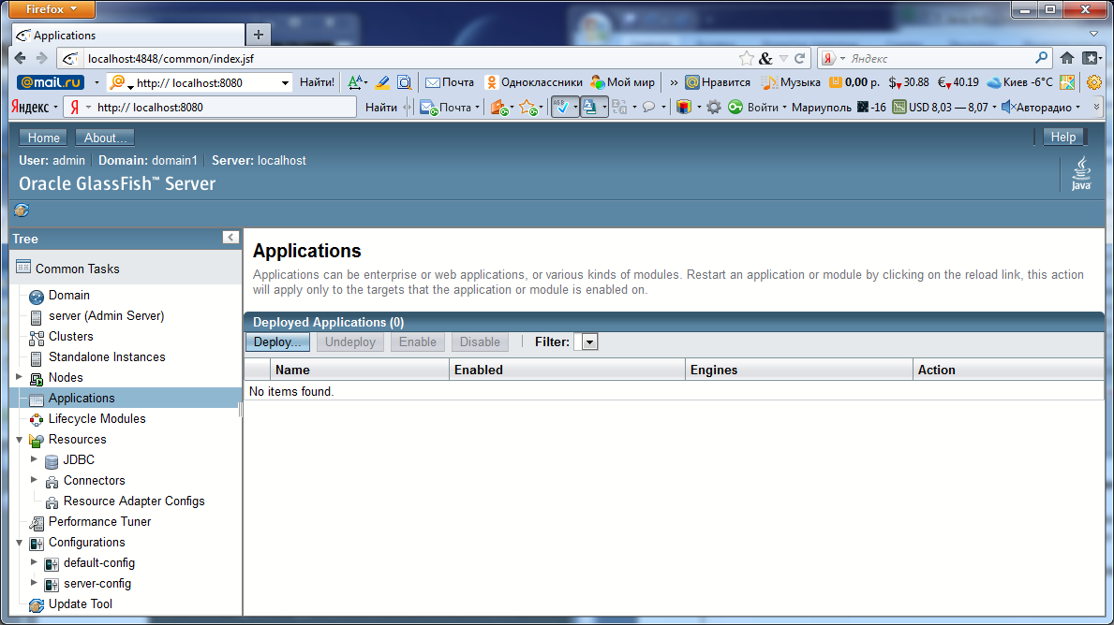The height and width of the screenshot is (625, 1114).
Task: Expand the server-config tree node
Action: 34,583
